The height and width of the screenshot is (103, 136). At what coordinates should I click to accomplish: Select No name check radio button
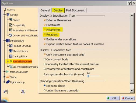click(45, 86)
